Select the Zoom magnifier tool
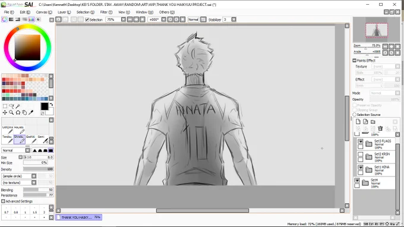The image size is (404, 227). [x=11, y=112]
